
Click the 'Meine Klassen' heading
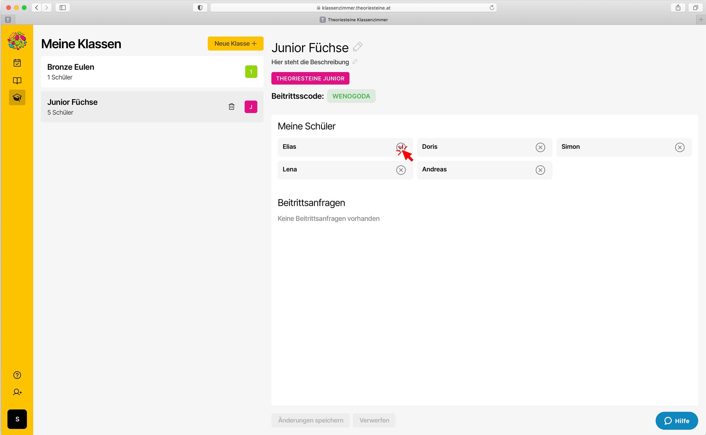pos(81,44)
